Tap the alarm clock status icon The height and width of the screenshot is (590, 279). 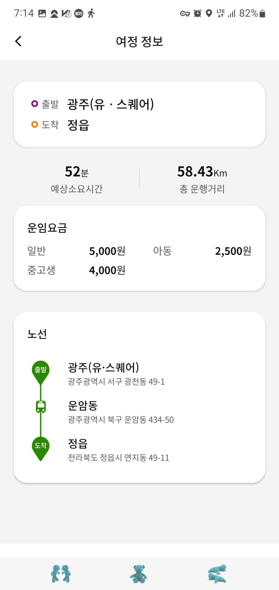point(198,14)
